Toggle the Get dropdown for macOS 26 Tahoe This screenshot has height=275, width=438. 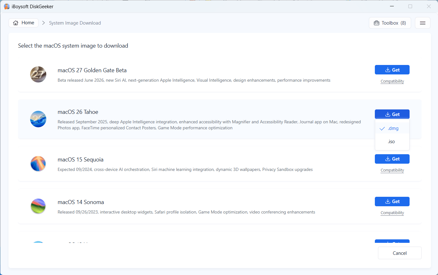392,114
